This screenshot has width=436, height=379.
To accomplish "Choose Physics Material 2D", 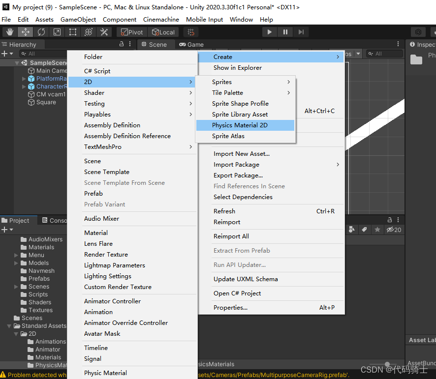I will [245, 125].
